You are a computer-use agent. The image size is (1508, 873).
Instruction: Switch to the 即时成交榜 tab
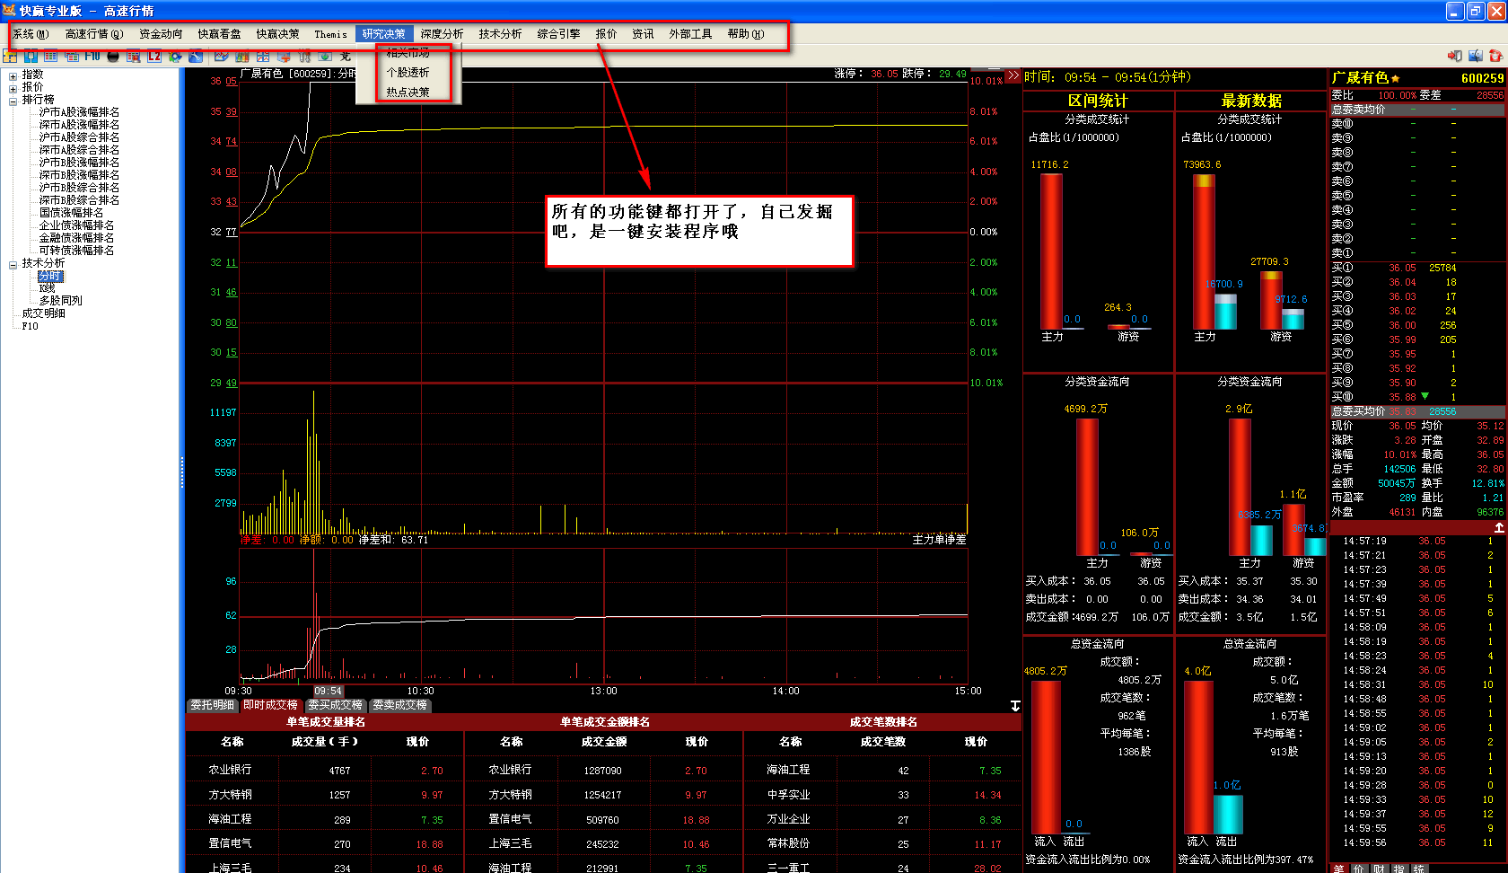pyautogui.click(x=270, y=705)
